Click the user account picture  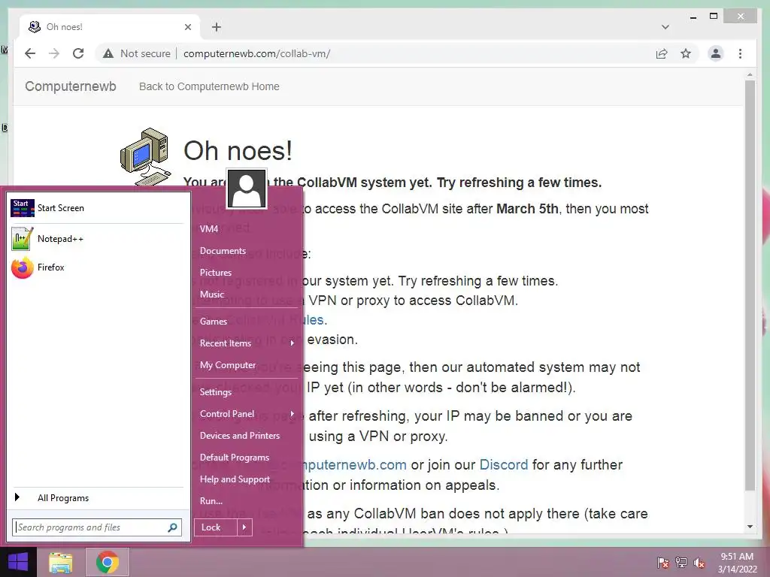coord(247,189)
